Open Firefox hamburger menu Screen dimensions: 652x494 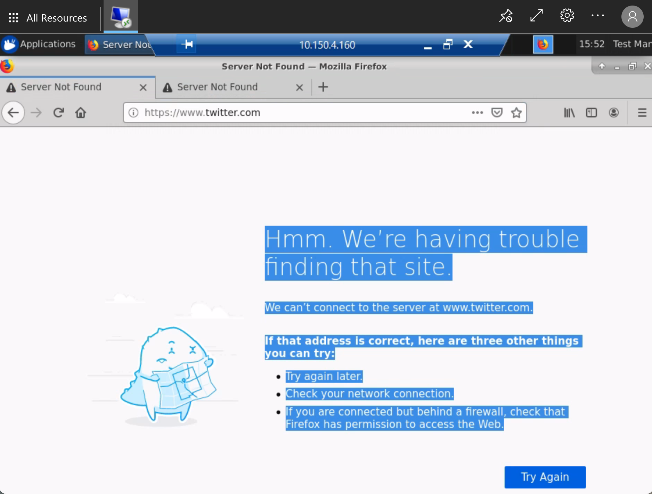tap(642, 113)
